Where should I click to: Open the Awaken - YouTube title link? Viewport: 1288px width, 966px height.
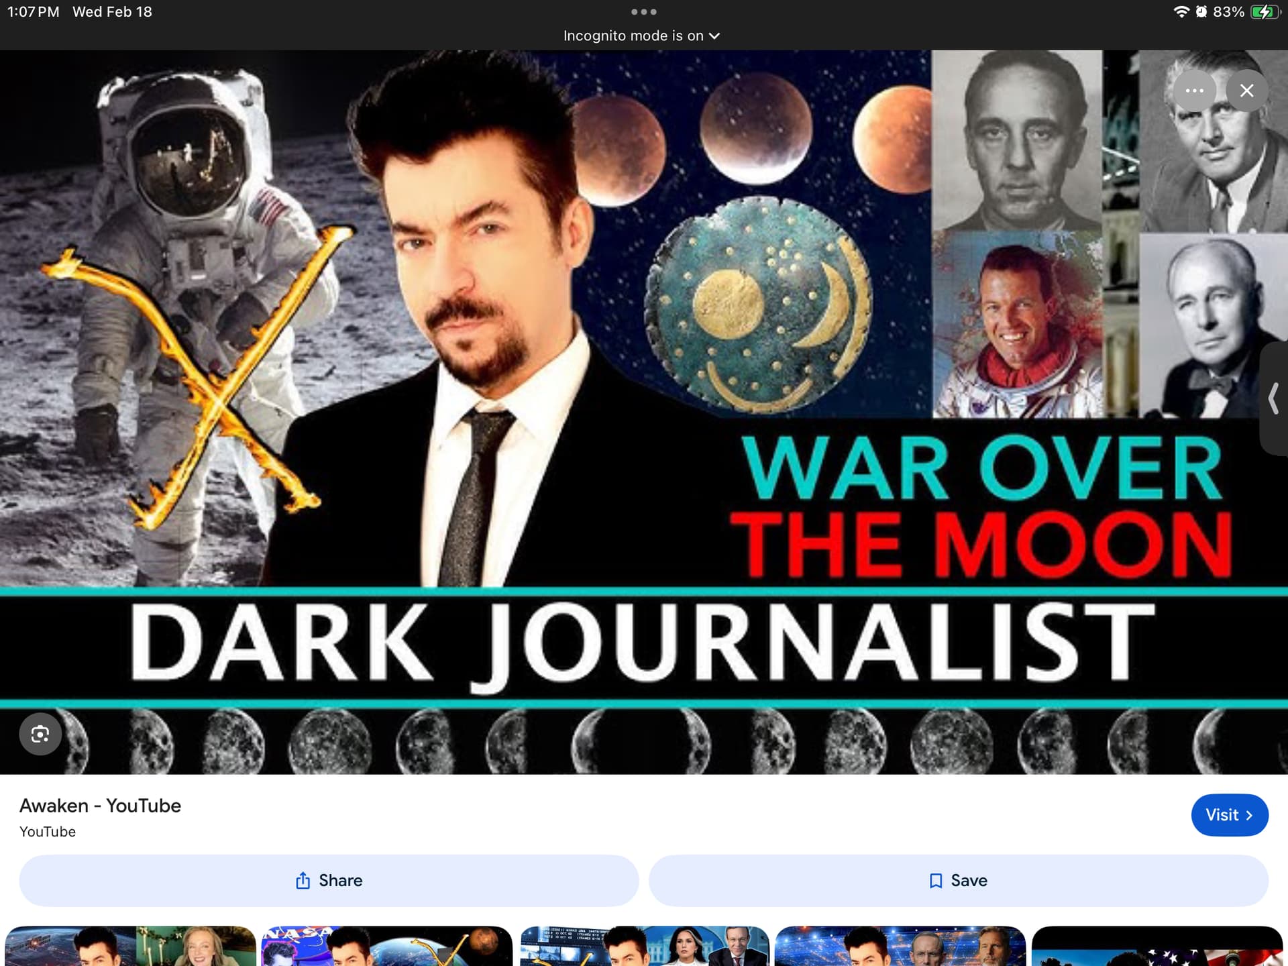101,805
